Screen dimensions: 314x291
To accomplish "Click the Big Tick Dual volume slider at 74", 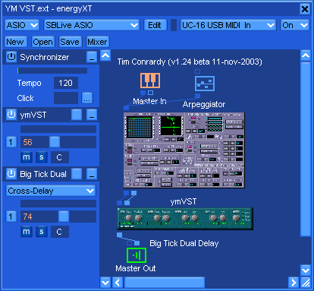I will point(58,217).
